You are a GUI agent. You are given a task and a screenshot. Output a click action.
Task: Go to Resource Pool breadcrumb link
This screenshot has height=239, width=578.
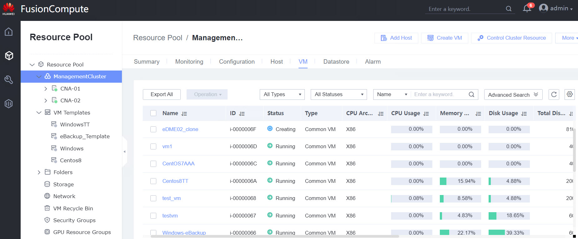(158, 38)
